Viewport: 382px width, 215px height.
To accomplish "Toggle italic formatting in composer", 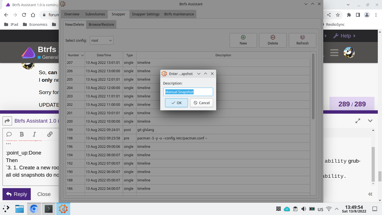I will (34, 134).
